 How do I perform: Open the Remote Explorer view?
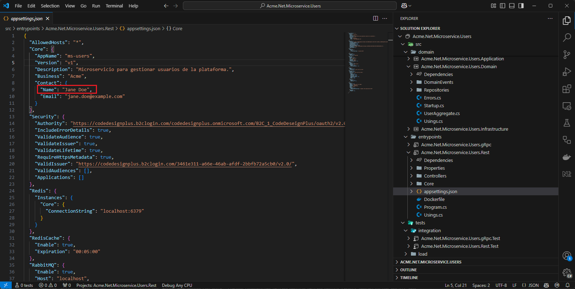[567, 106]
